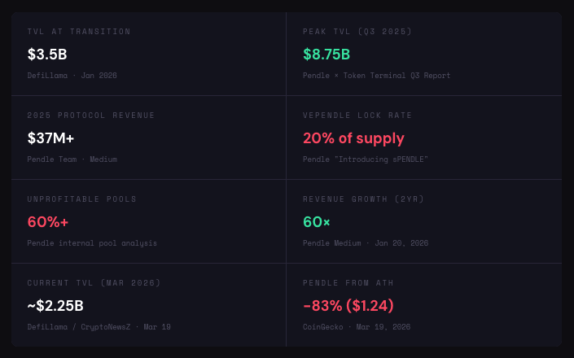
Task: Click the DefiLlama Jan 2026 source text
Action: tap(72, 76)
